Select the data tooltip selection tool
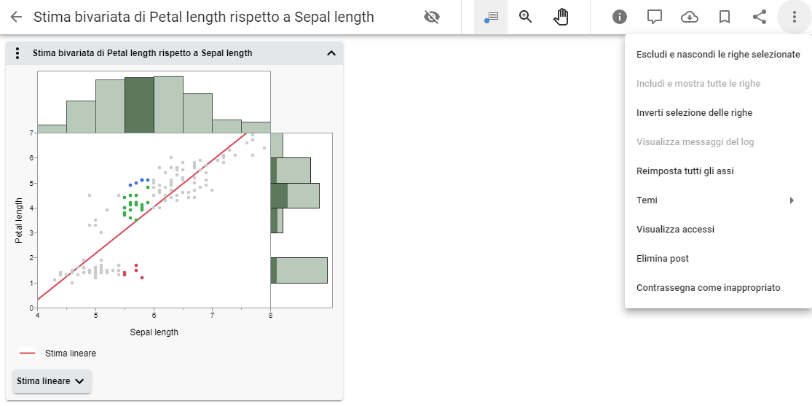Screen dimensions: 812x406 pos(491,17)
